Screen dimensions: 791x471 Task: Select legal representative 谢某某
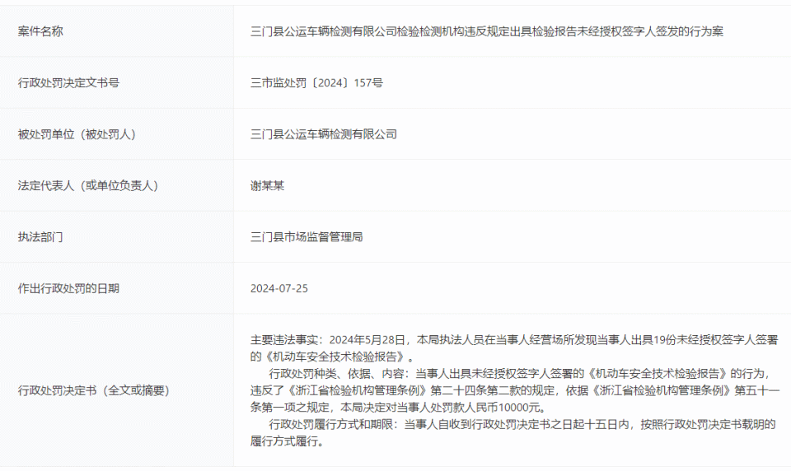point(267,185)
